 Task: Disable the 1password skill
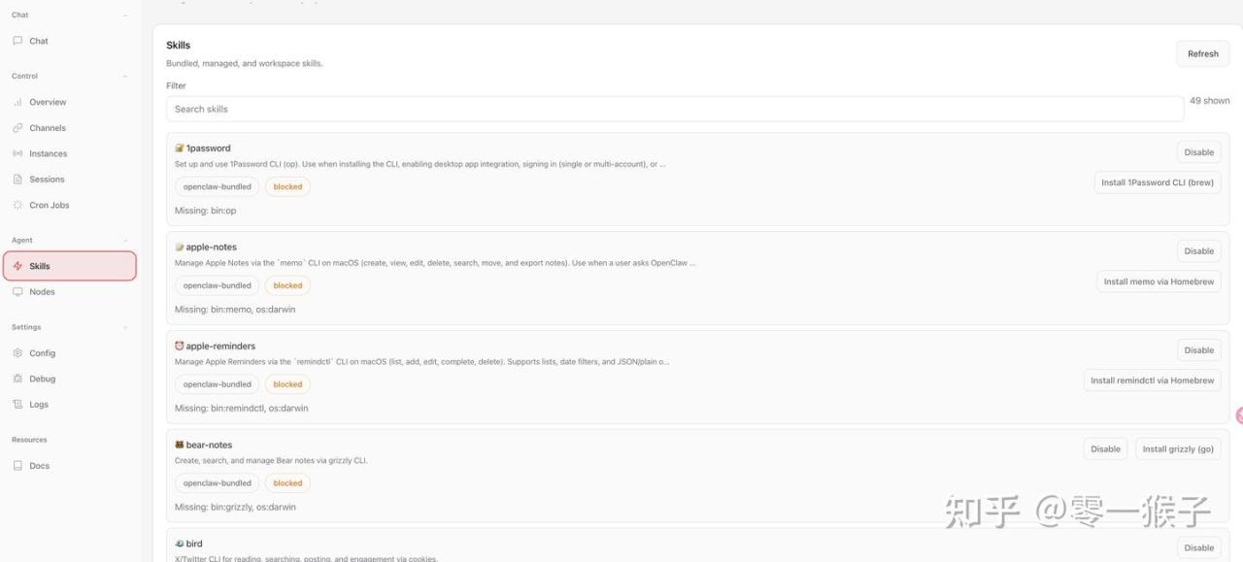[x=1198, y=152]
